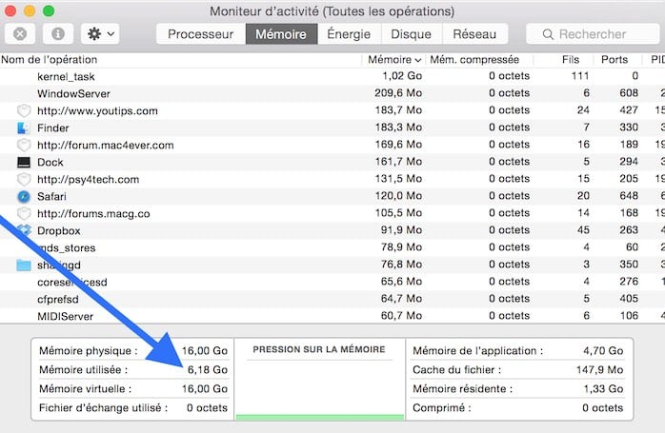Click the 648 ports value for Safari

[629, 196]
